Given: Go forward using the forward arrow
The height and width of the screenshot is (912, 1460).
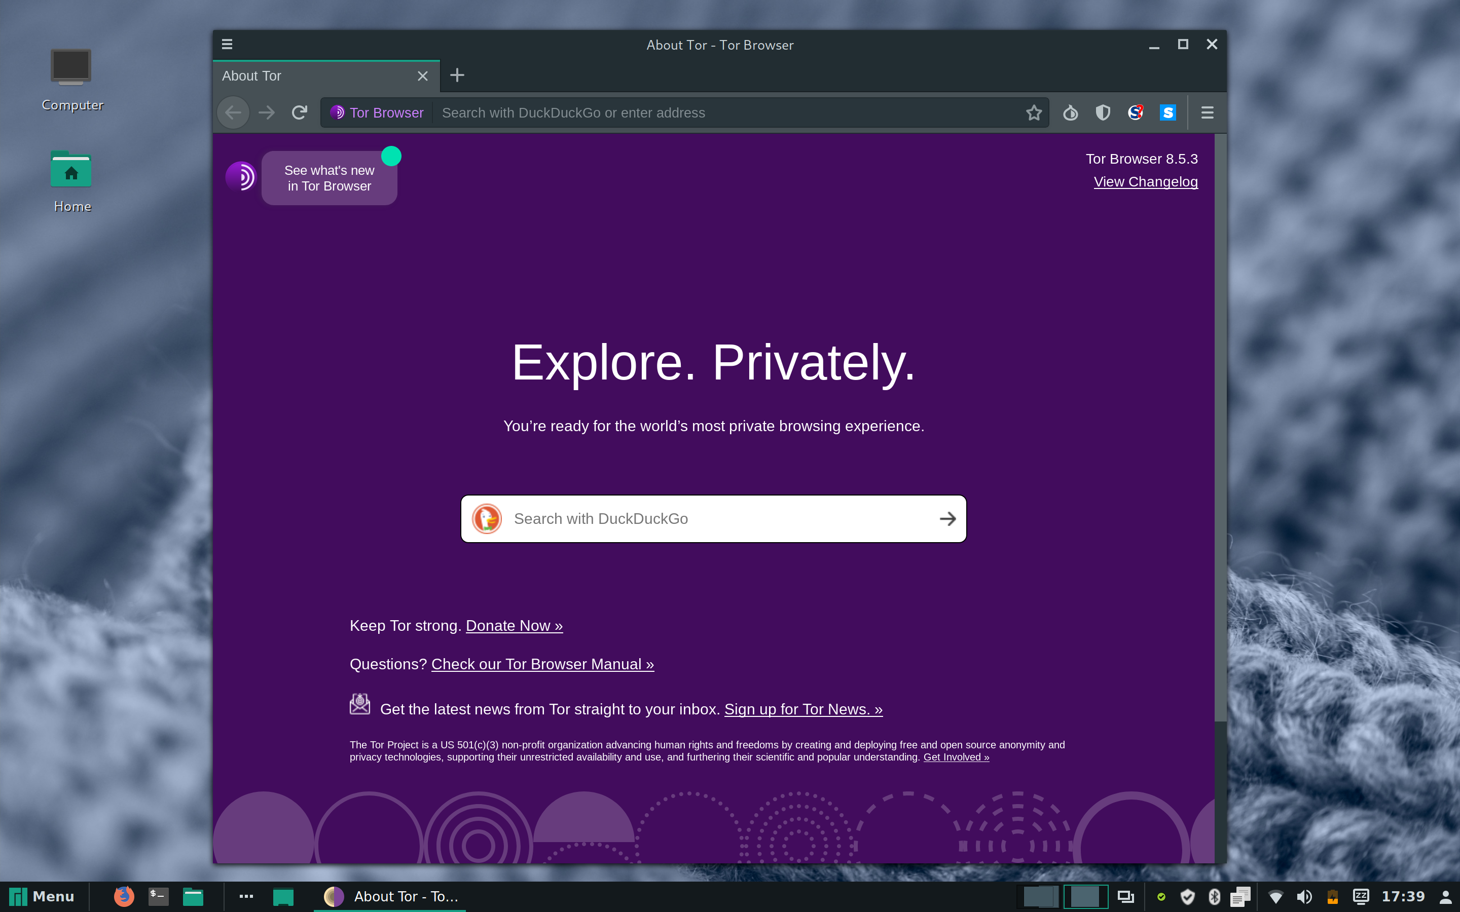Looking at the screenshot, I should tap(267, 113).
